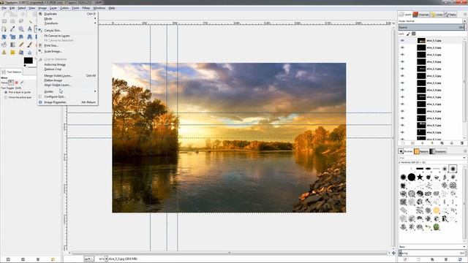Pick the star-shaped brush

(x=420, y=177)
